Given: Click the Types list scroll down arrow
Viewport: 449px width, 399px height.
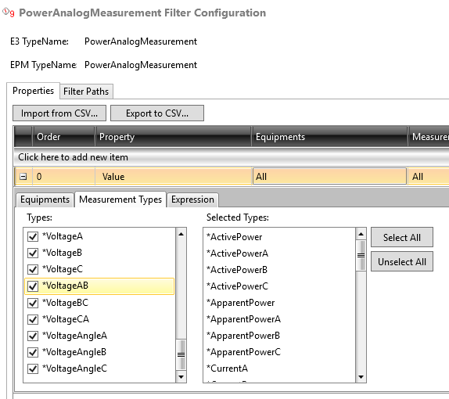Looking at the screenshot, I should point(181,376).
